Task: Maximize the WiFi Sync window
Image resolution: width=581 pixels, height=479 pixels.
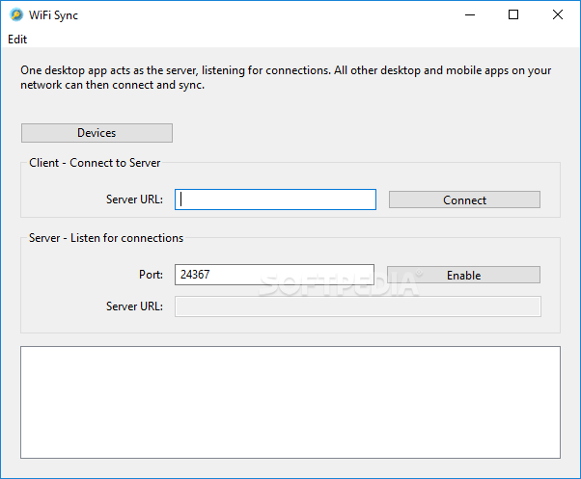Action: 513,14
